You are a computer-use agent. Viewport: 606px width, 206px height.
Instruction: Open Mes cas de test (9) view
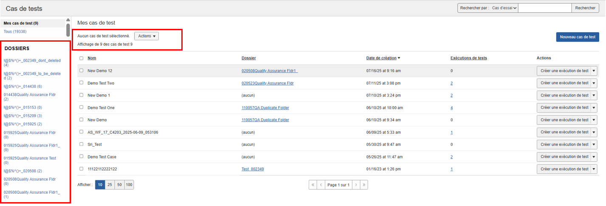click(x=21, y=23)
